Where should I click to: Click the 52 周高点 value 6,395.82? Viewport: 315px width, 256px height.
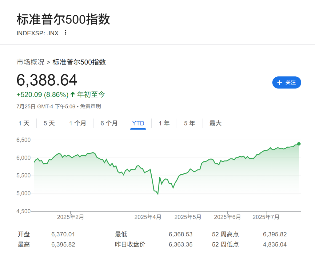[x=274, y=234]
